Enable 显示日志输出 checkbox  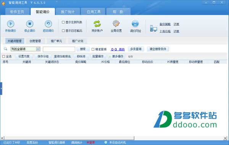coord(63,31)
